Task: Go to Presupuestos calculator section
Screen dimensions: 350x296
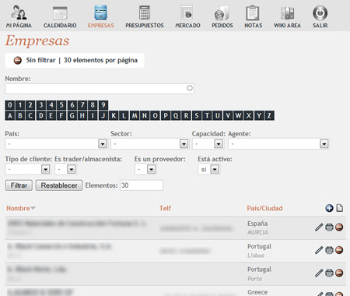Action: 145,16
